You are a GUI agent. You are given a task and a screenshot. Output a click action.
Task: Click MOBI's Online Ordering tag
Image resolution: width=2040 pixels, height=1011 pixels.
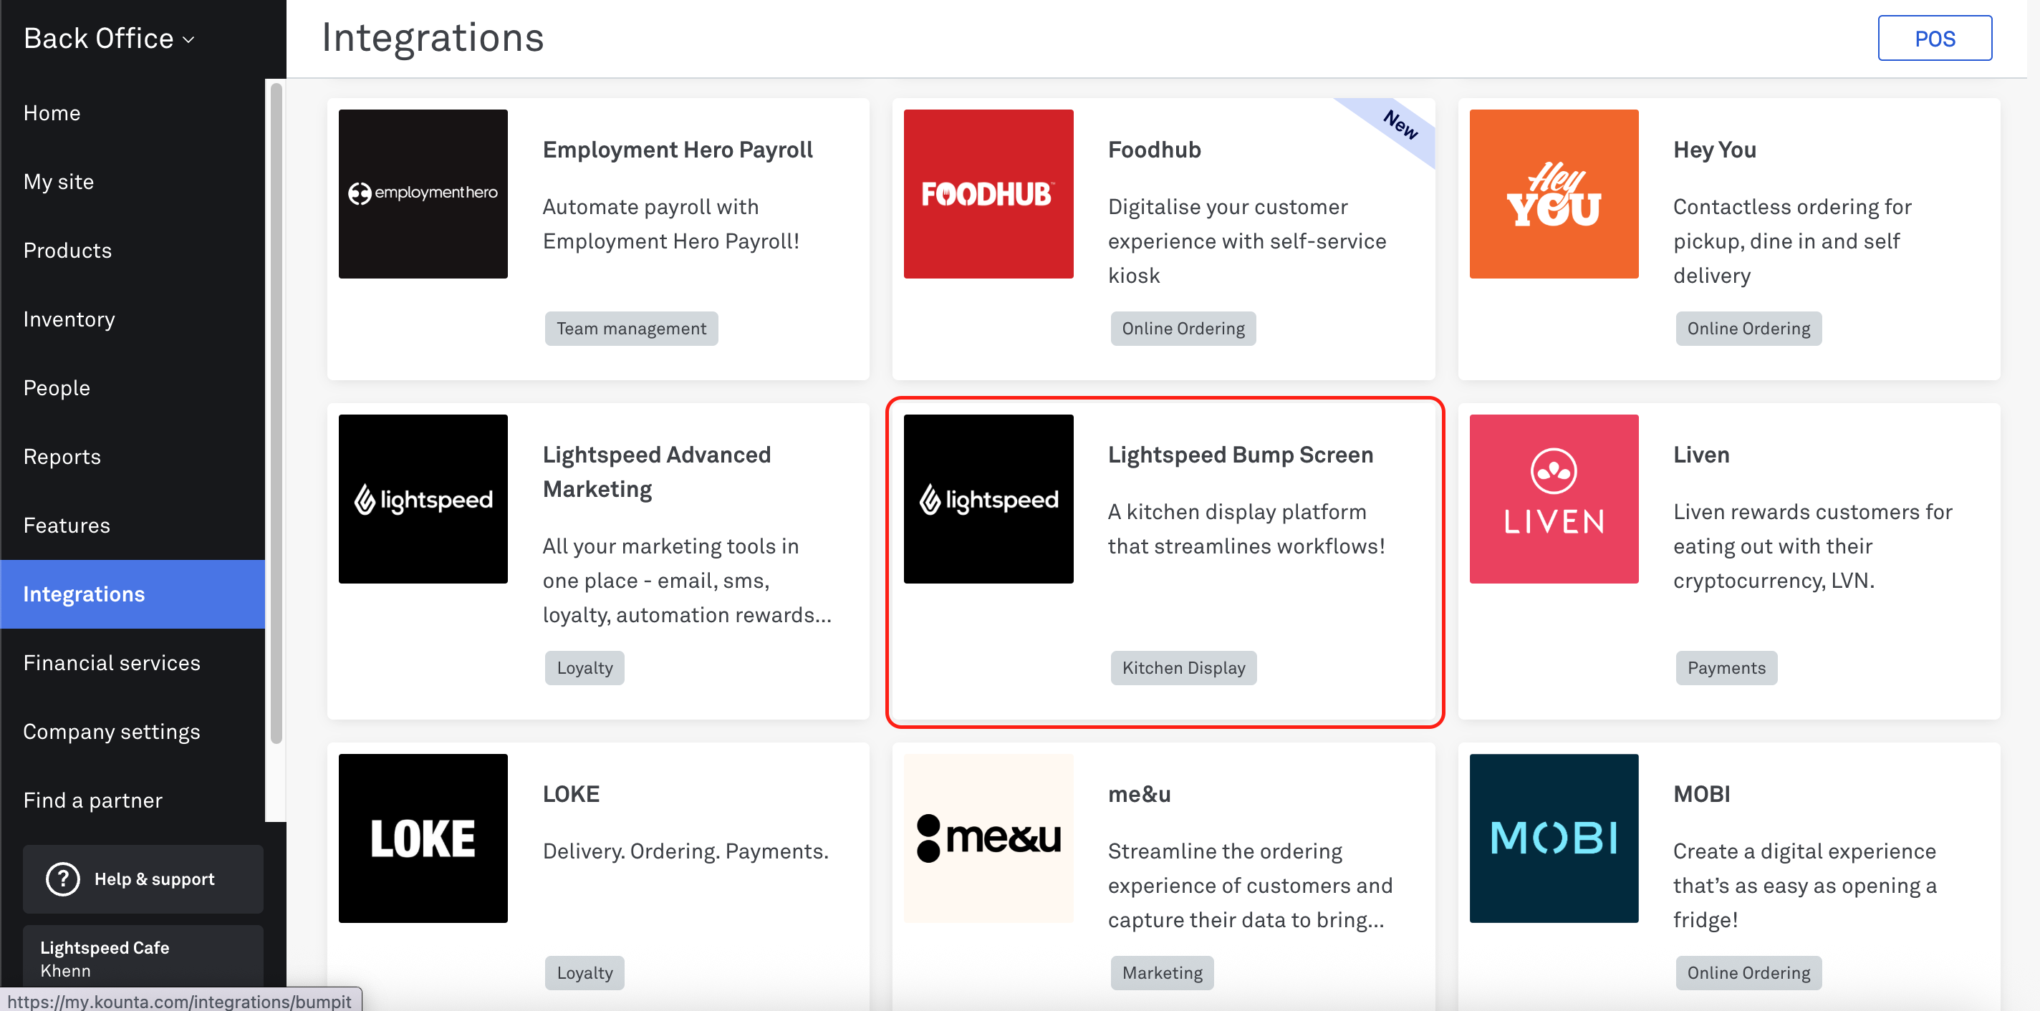[x=1748, y=972]
